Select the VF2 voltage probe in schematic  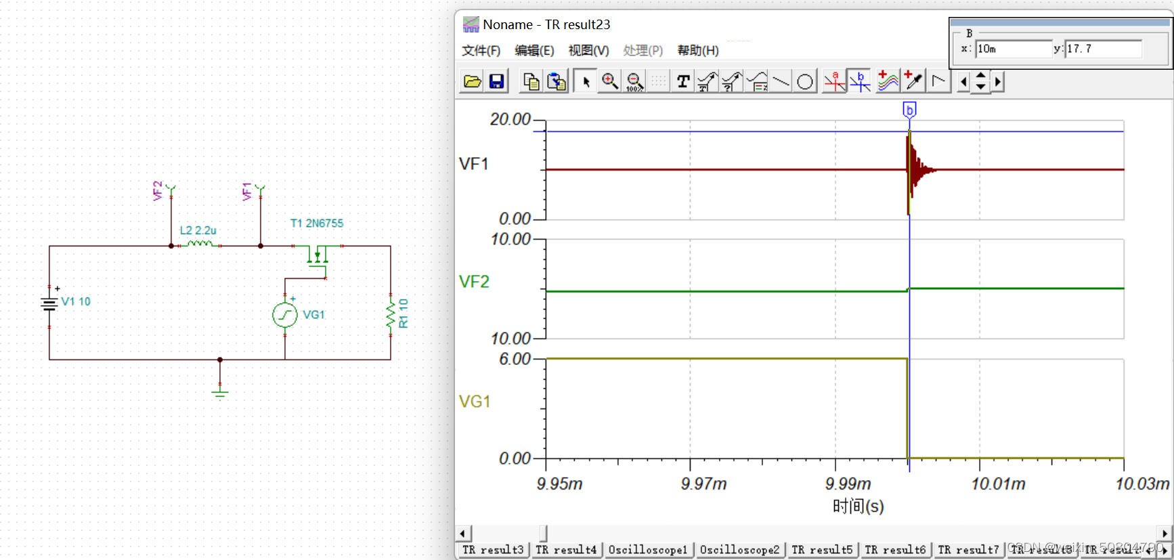(x=170, y=190)
